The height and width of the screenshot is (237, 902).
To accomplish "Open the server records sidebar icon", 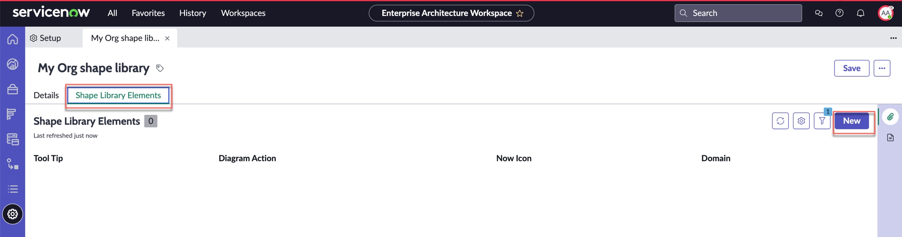I will 13,139.
